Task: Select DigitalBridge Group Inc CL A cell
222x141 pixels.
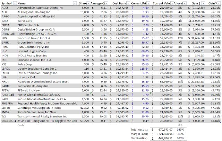Action: (x=36, y=29)
